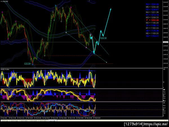Click the M2 = 1195.29 pivot label
Image resolution: width=169 pixels, height=127 pixels.
(152, 23)
